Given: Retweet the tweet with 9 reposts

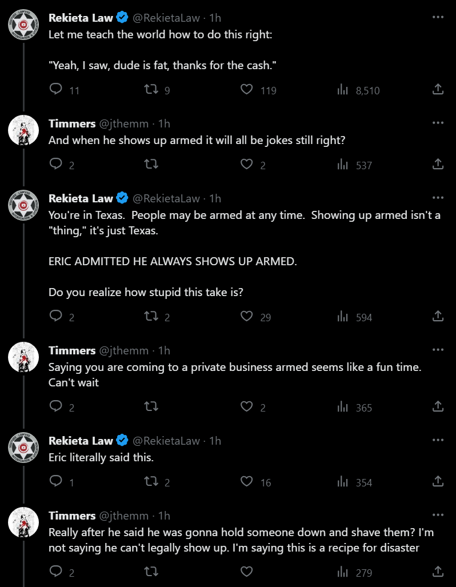Looking at the screenshot, I should tap(151, 89).
